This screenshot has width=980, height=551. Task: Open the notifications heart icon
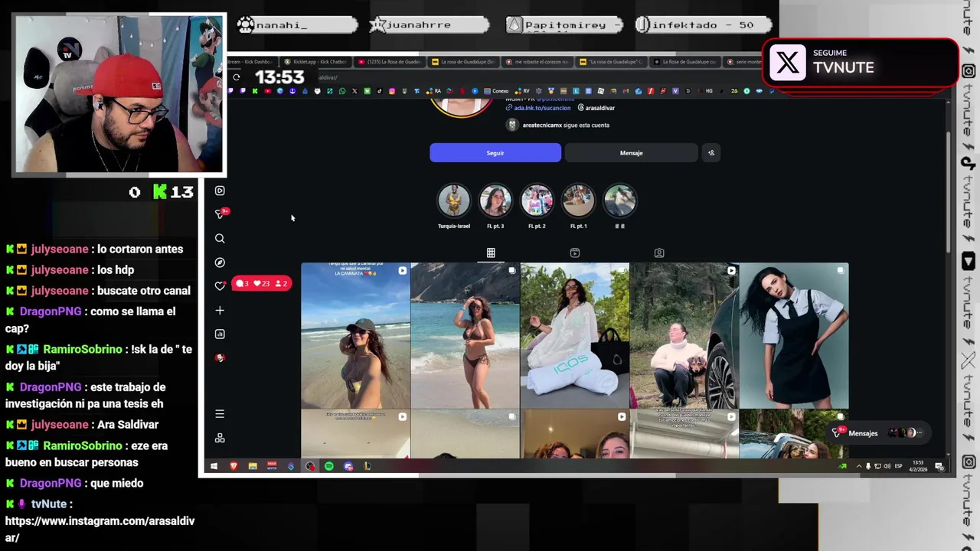pyautogui.click(x=220, y=286)
